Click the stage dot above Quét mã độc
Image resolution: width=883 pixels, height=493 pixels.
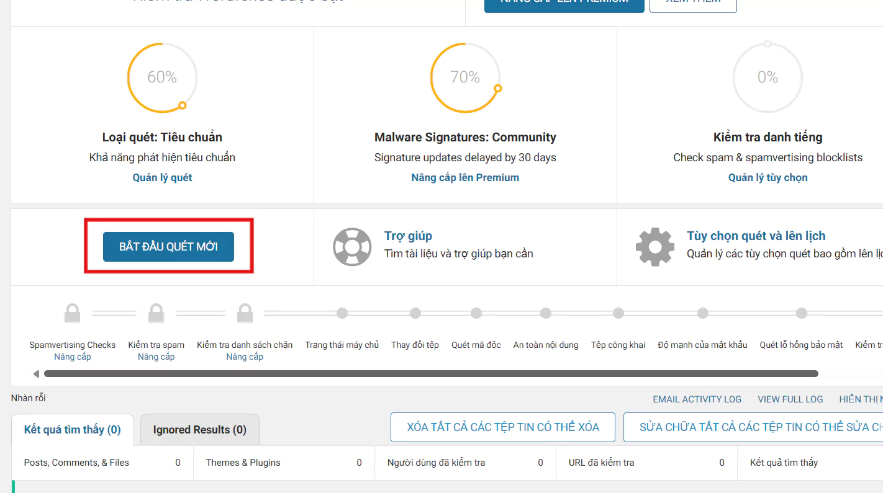tap(476, 313)
